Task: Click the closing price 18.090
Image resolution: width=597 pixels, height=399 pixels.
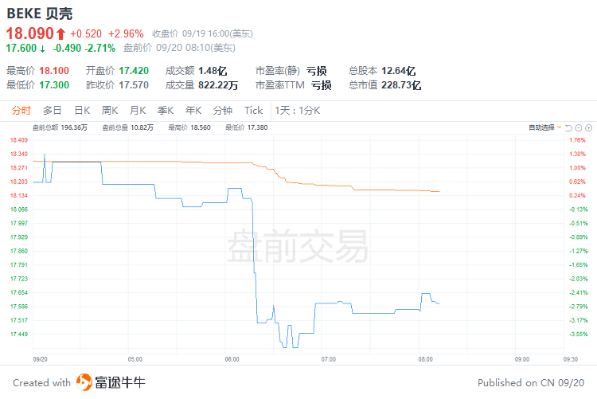Action: pyautogui.click(x=30, y=33)
